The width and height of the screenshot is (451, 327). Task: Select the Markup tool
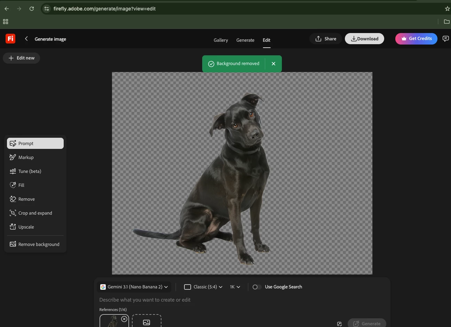35,157
